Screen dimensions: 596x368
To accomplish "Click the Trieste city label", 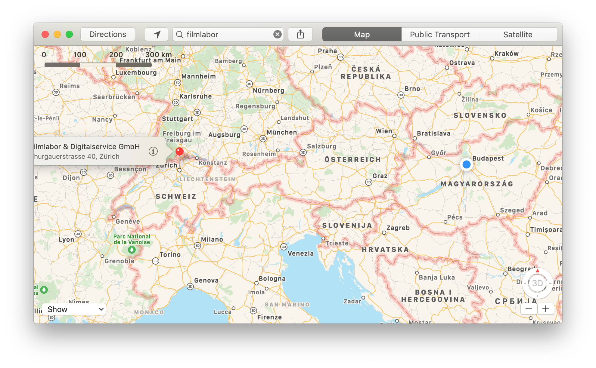I will (x=337, y=243).
